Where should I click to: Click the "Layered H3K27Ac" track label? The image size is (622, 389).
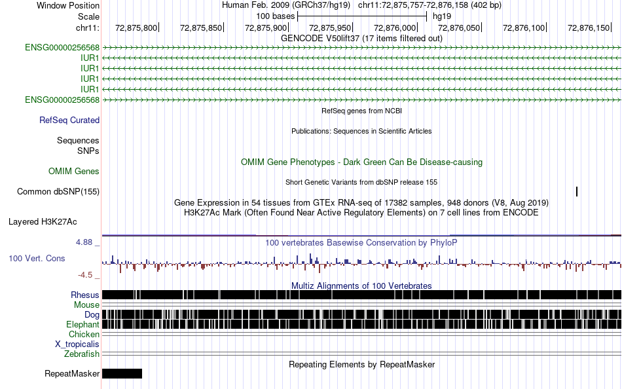click(x=43, y=221)
